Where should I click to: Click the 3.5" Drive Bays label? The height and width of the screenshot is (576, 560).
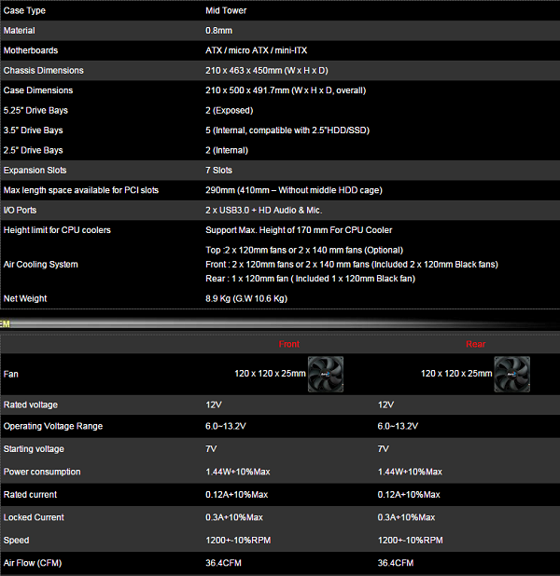(33, 130)
